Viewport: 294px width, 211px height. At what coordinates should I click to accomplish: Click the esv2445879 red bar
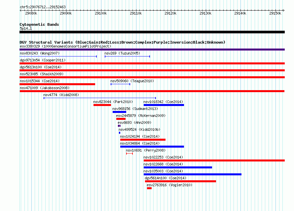click(x=121, y=119)
